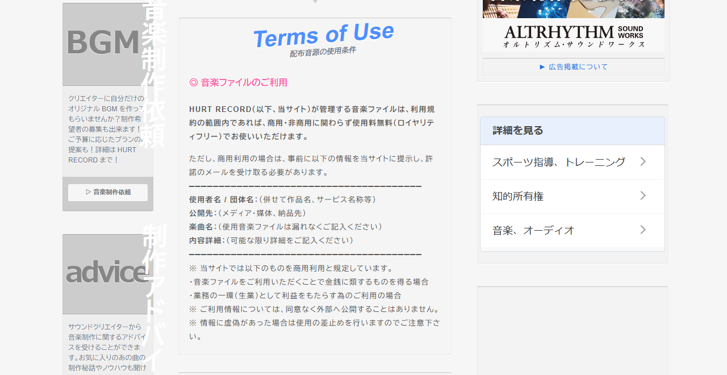This screenshot has height=375, width=727.
Task: Click the ◎ 音楽ファイルのご利用 heading
Action: 239,82
